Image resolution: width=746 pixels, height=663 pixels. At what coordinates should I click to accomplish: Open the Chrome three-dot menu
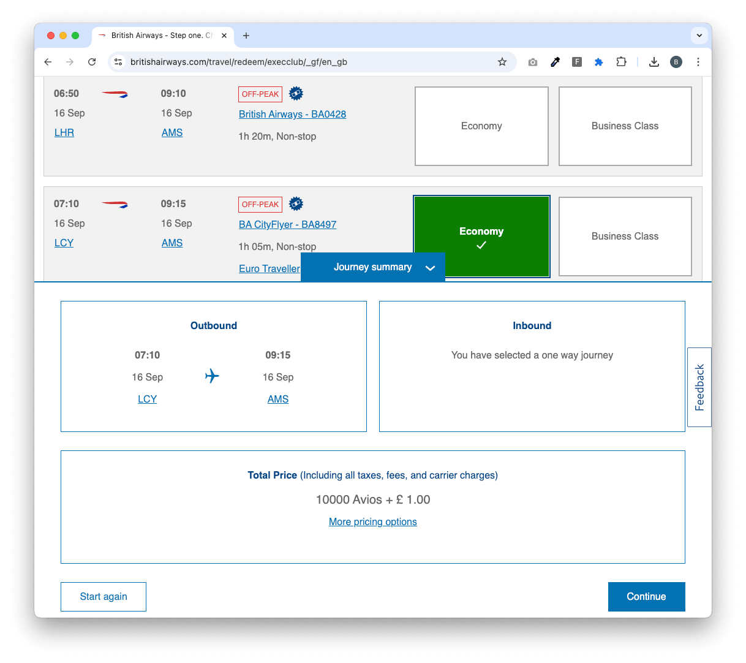(698, 62)
